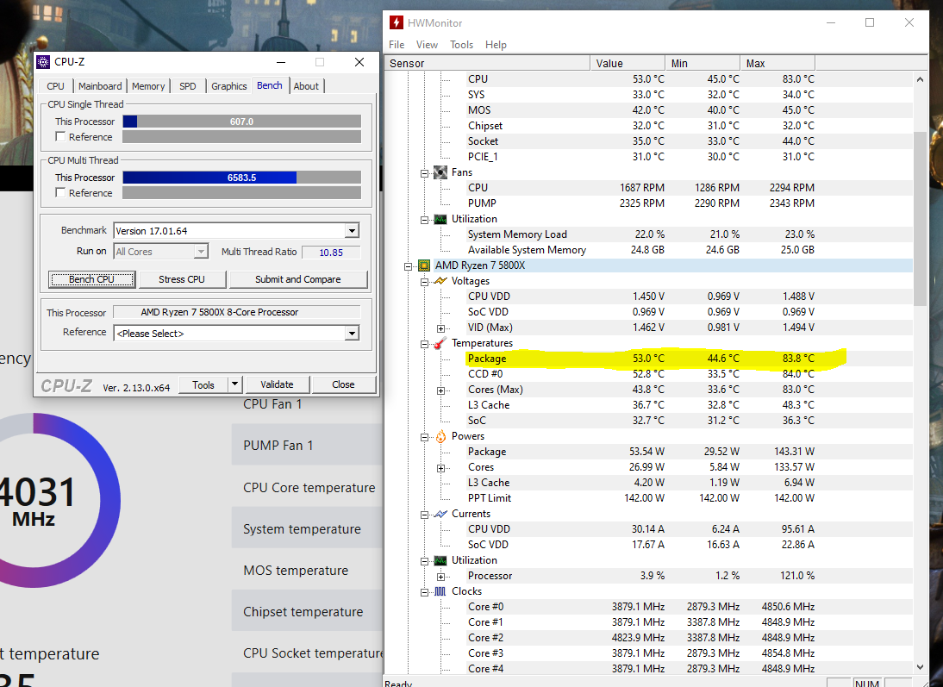Image resolution: width=943 pixels, height=687 pixels.
Task: Collapse the Temperatures tree node
Action: coord(425,344)
